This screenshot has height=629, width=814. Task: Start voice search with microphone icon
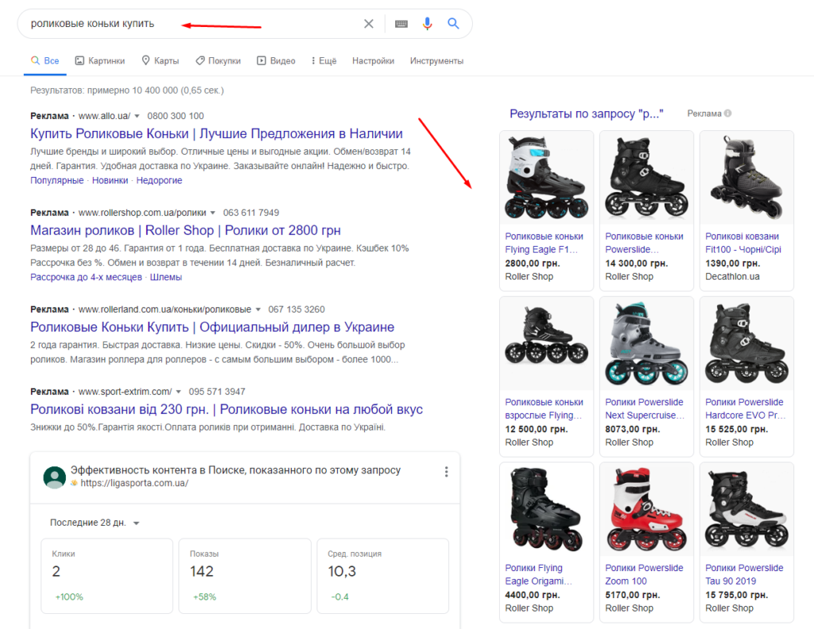point(428,24)
